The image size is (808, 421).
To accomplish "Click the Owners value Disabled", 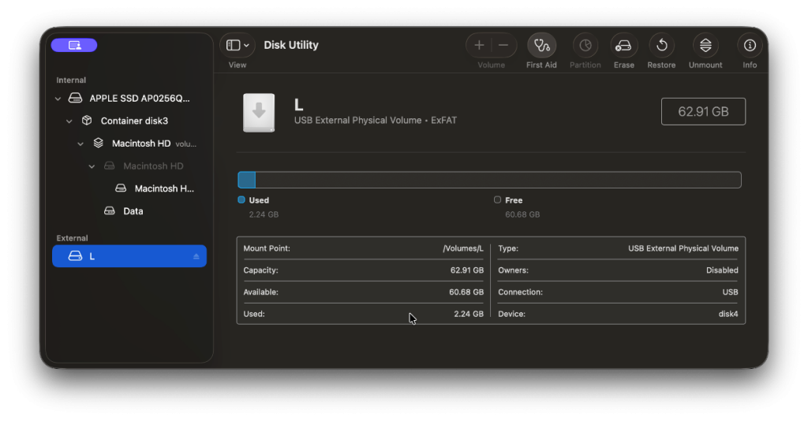I will (722, 270).
